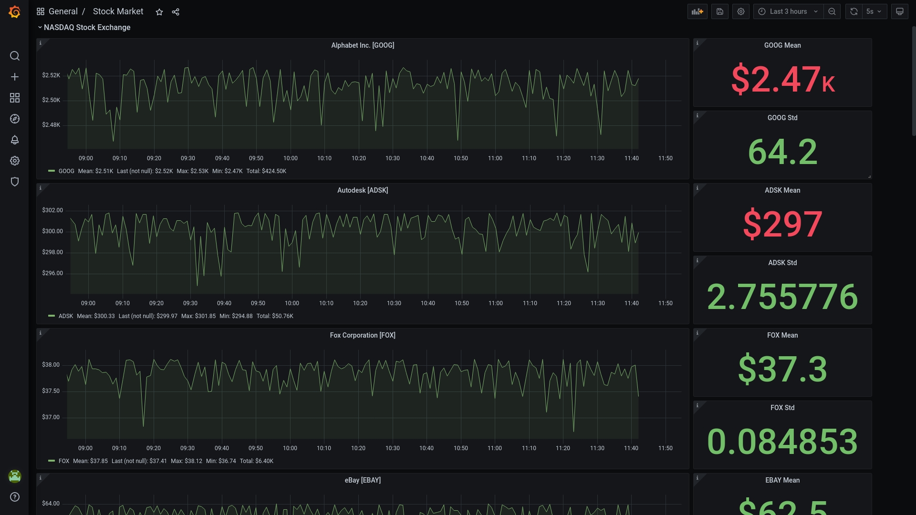Viewport: 916px width, 515px height.
Task: Show info for Alphabet Inc. panel
Action: 41,43
